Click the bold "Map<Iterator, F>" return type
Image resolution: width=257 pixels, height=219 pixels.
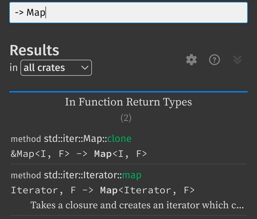tap(148, 190)
